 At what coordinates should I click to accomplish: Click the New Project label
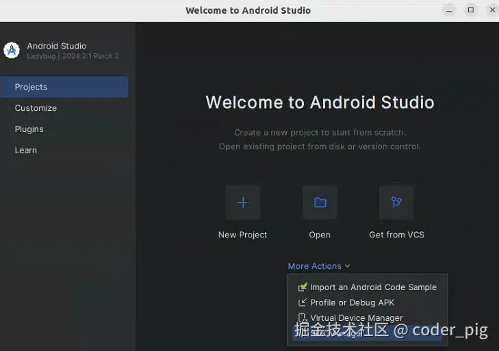(243, 235)
